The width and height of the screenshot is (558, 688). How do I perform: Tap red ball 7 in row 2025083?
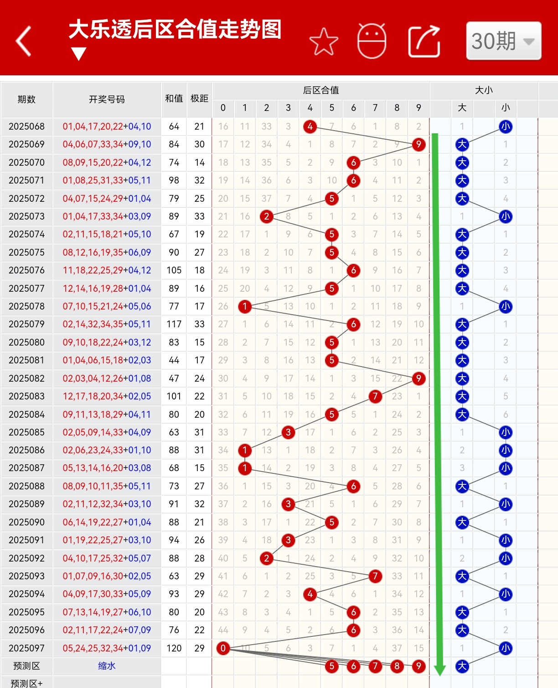tap(375, 396)
